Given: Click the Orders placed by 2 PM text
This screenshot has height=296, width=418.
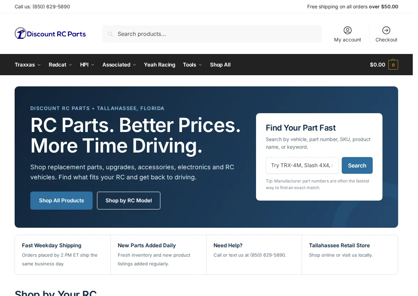Looking at the screenshot, I should pyautogui.click(x=60, y=259).
